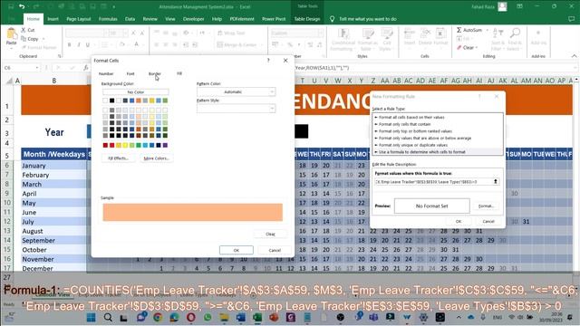Click the Conditional Formatting icon
The image size is (580, 326).
tap(343, 34)
